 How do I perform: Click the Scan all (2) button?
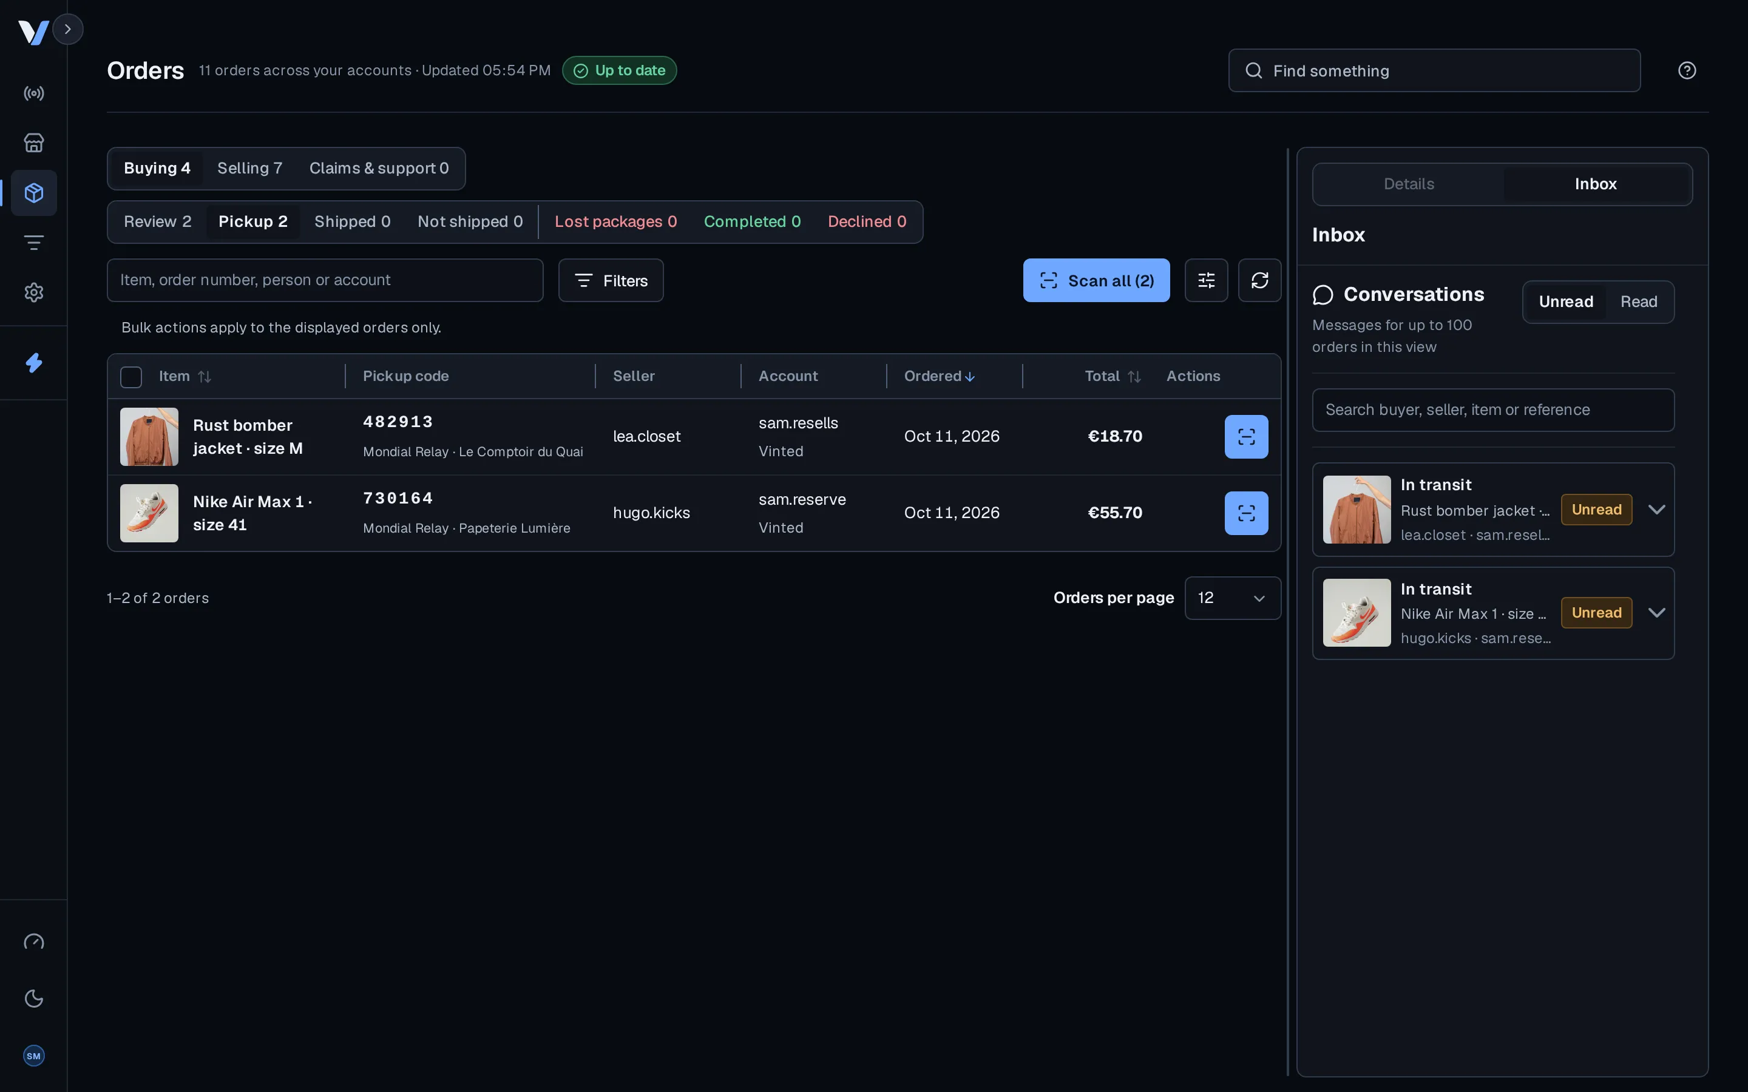click(x=1096, y=280)
